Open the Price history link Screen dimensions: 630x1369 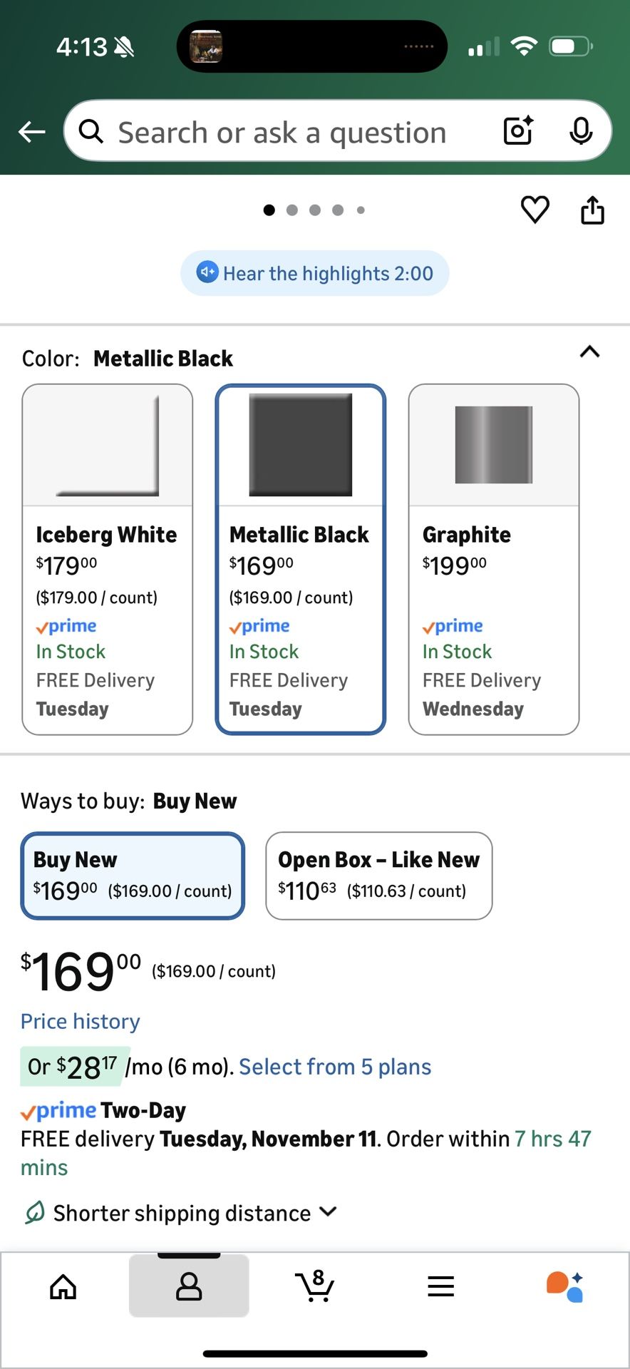click(x=81, y=1021)
